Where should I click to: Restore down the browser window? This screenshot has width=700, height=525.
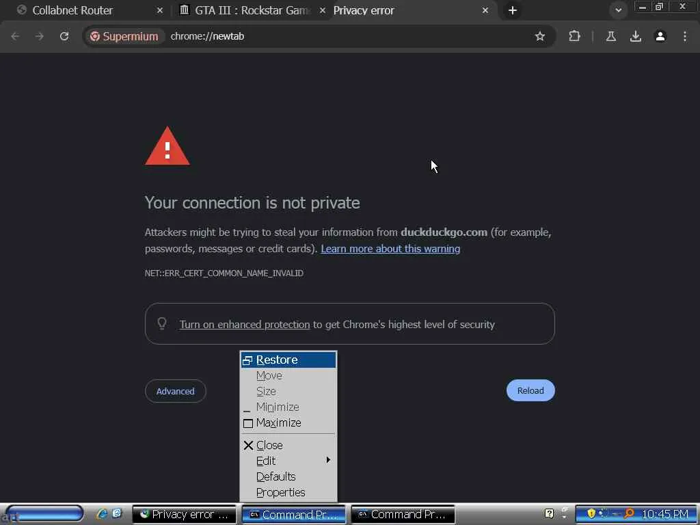point(659,7)
